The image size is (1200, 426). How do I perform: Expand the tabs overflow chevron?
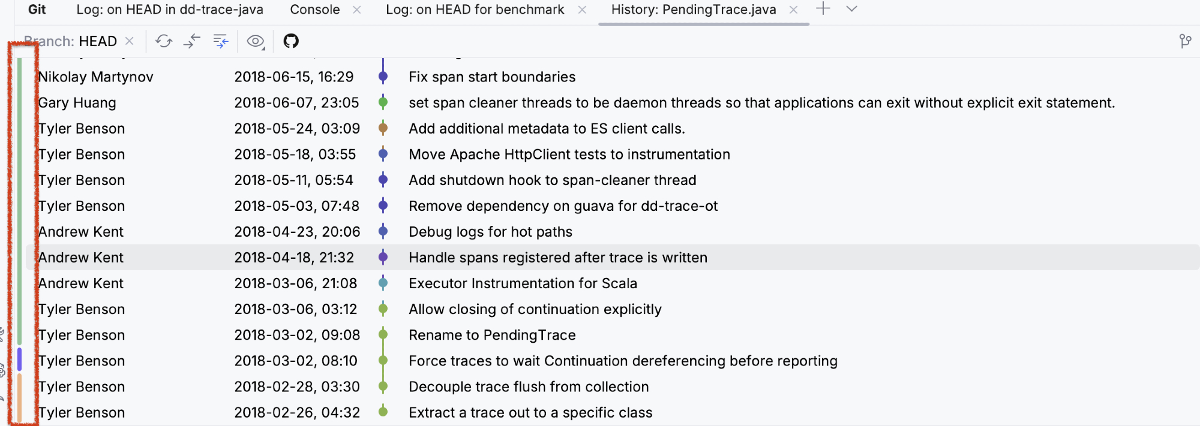point(851,9)
